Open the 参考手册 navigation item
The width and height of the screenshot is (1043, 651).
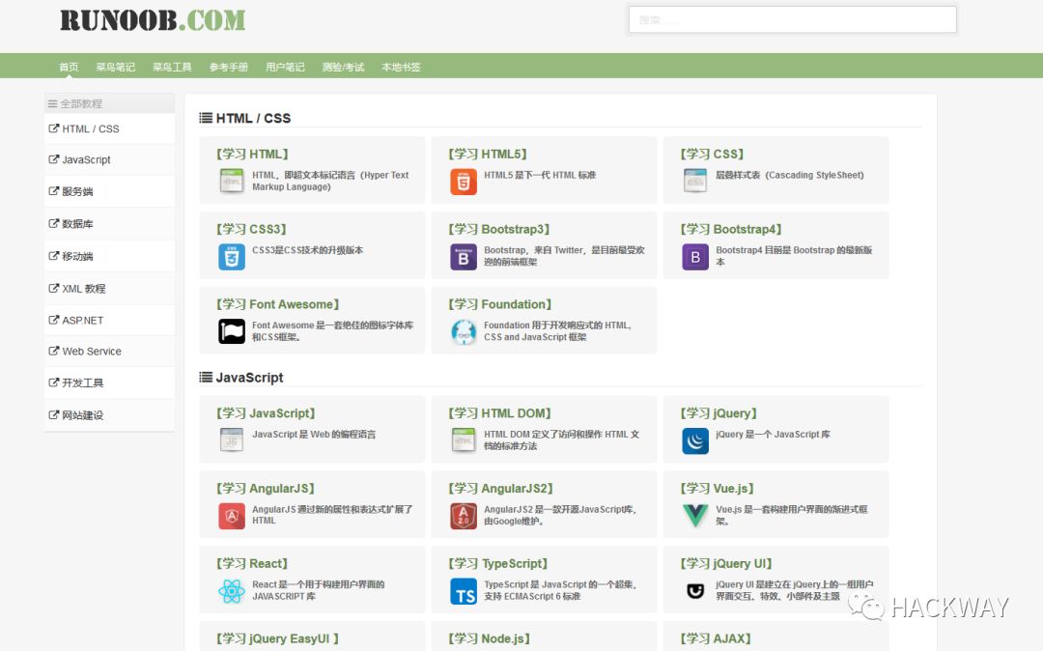click(x=228, y=67)
